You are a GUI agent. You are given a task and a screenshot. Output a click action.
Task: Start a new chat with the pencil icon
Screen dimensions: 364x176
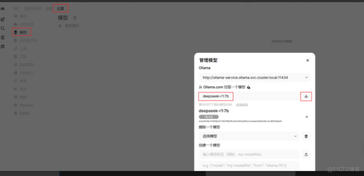[3, 20]
